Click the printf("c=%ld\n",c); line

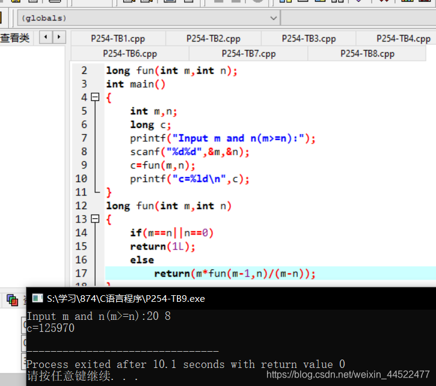click(189, 179)
